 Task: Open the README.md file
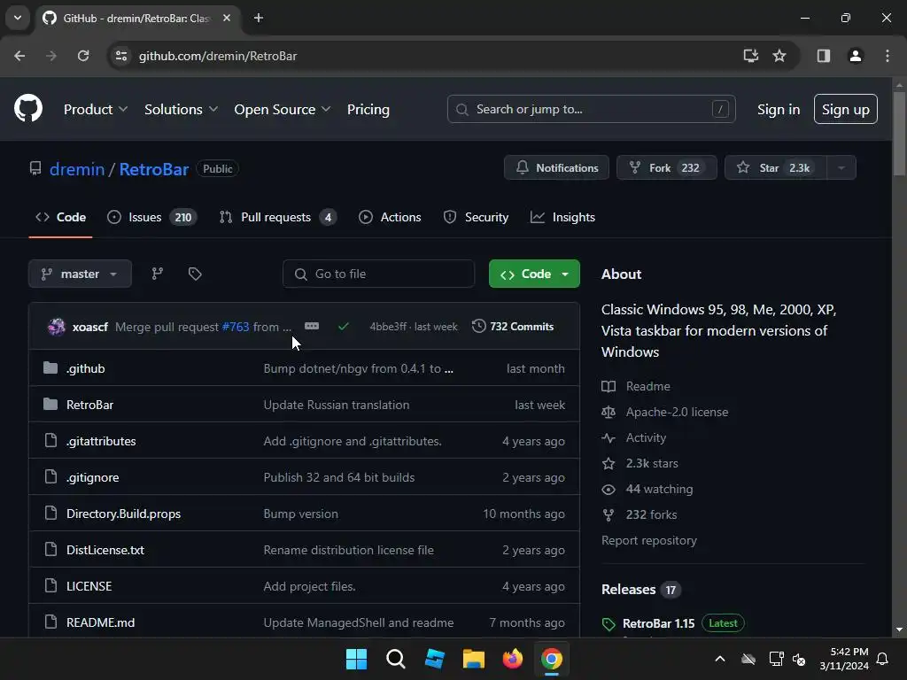tap(101, 622)
